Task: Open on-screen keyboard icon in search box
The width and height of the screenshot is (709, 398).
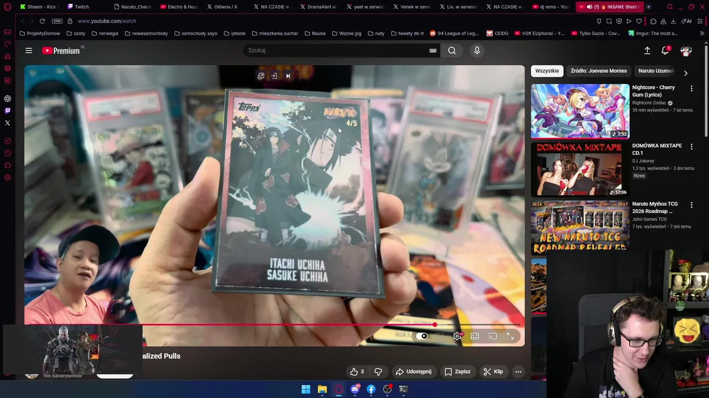Action: pyautogui.click(x=433, y=50)
